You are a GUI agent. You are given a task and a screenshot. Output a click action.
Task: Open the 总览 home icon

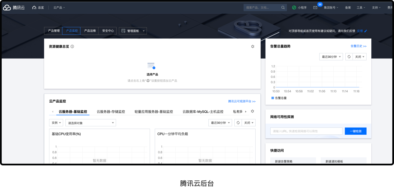pos(34,8)
